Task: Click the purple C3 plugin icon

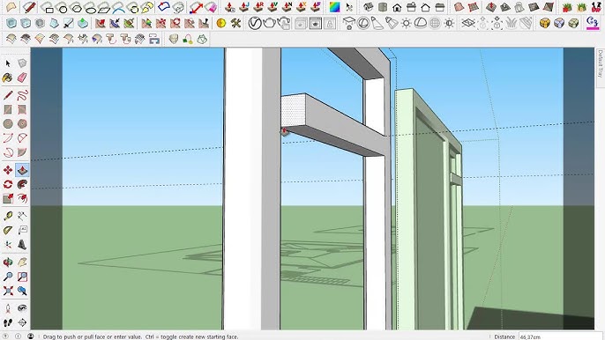Action: [x=592, y=24]
